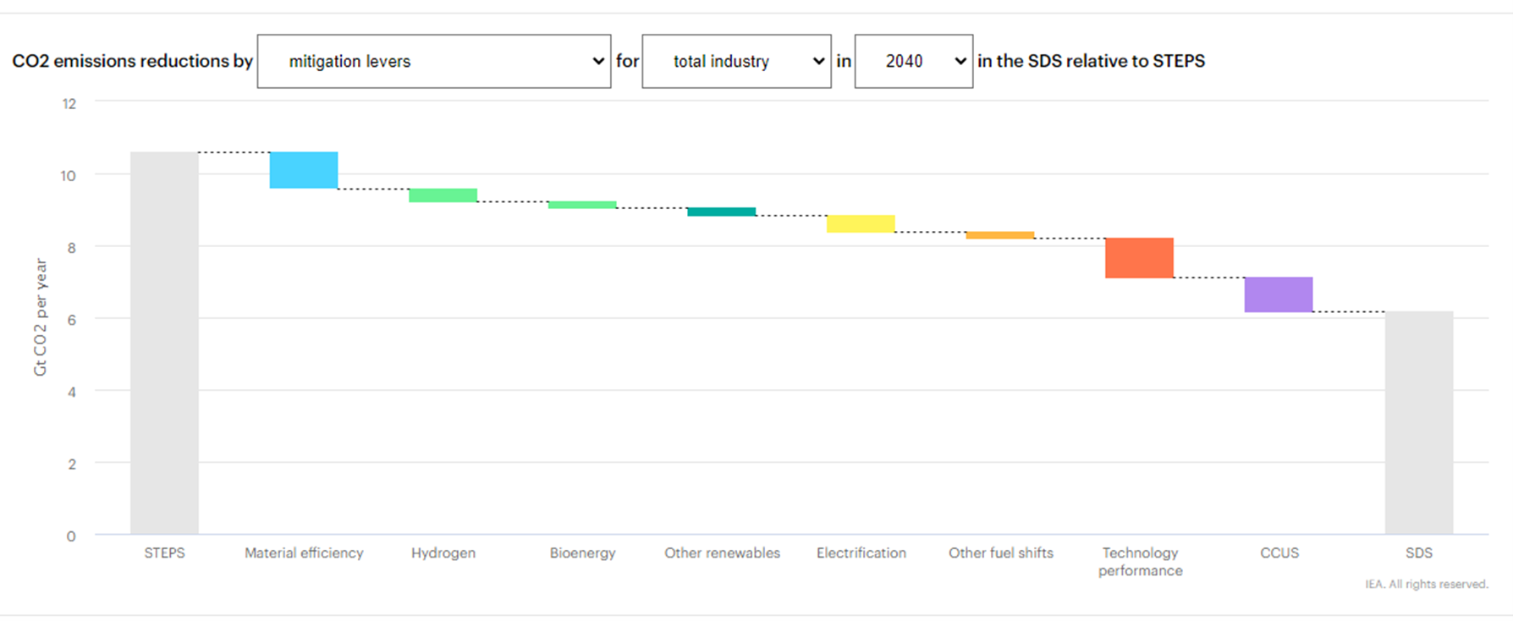Click the CCUS axis label
1513x621 pixels.
click(1279, 552)
